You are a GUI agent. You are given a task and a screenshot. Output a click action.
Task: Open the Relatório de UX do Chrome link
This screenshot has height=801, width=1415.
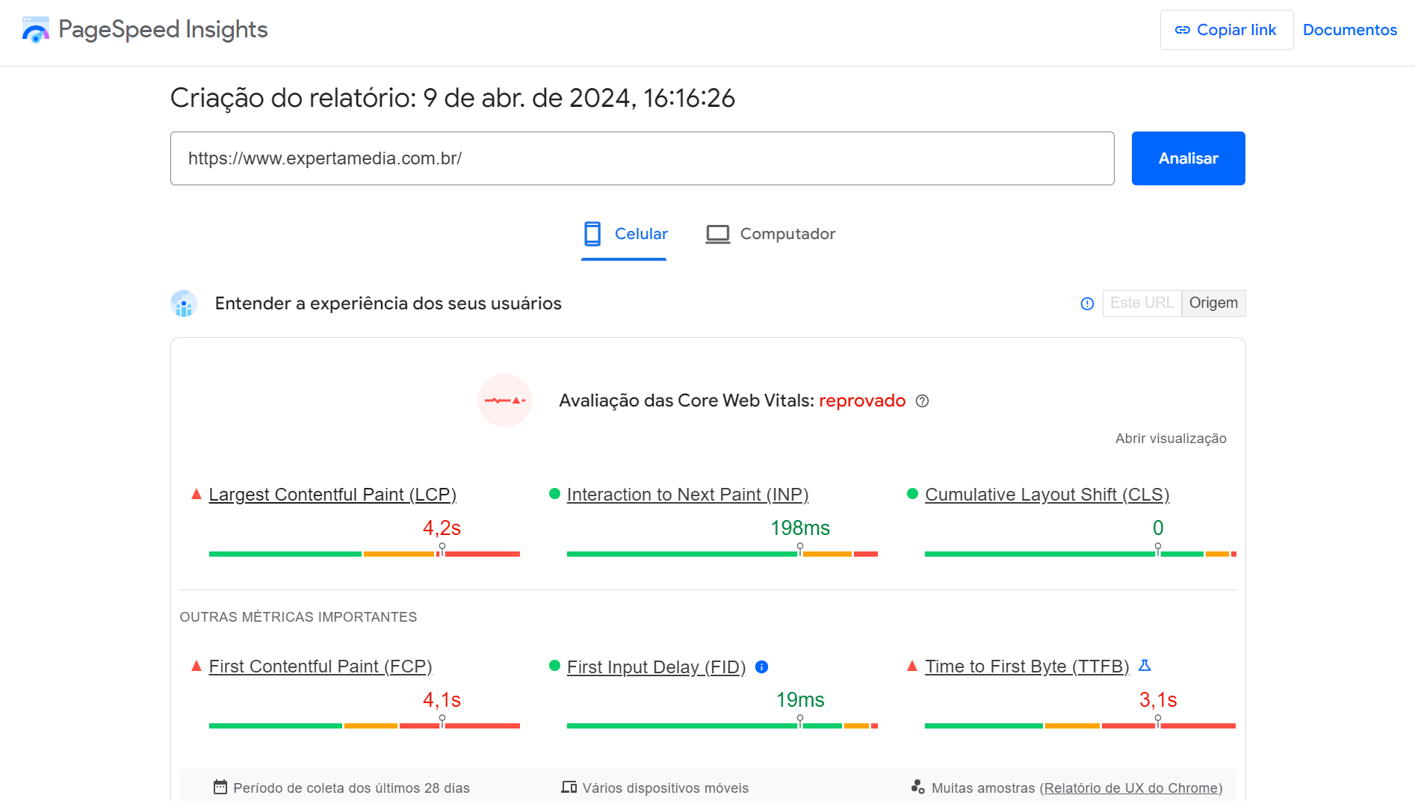pyautogui.click(x=1130, y=788)
